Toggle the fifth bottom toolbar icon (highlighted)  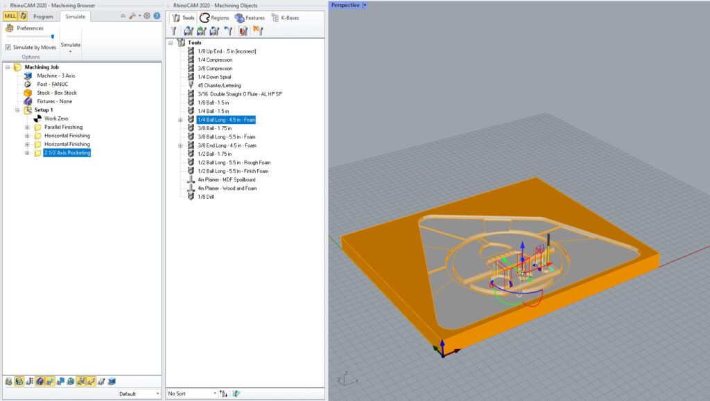pyautogui.click(x=50, y=382)
